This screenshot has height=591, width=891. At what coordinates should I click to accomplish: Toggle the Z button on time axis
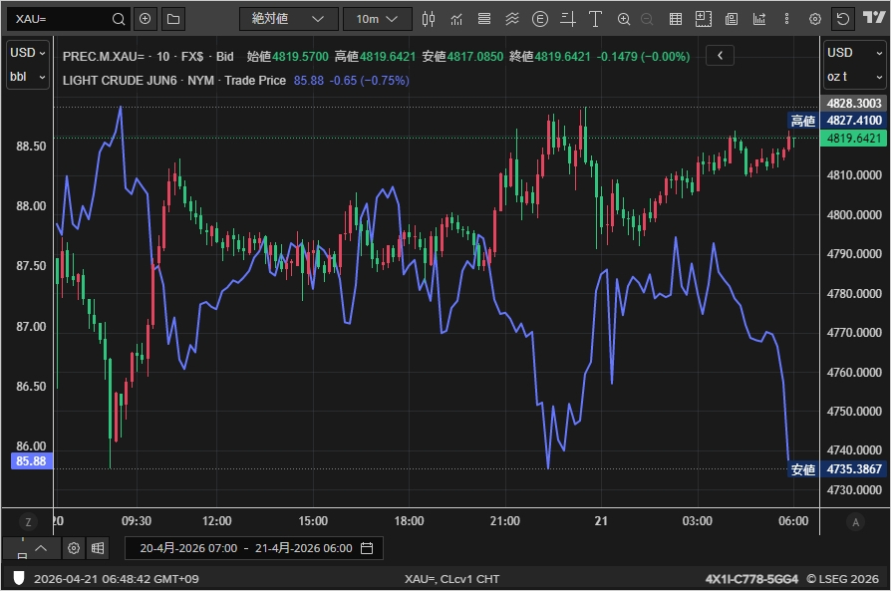pyautogui.click(x=28, y=521)
